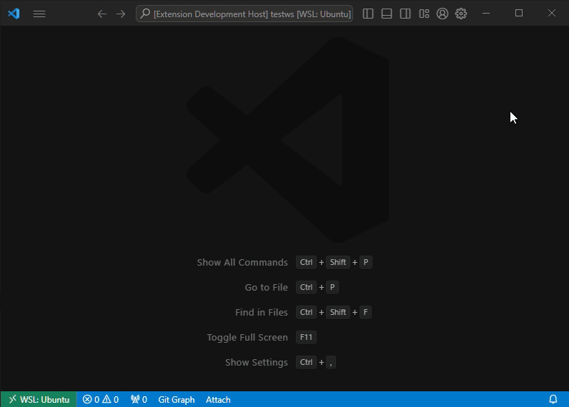
Task: Click the Find in Files label
Action: 262,313
